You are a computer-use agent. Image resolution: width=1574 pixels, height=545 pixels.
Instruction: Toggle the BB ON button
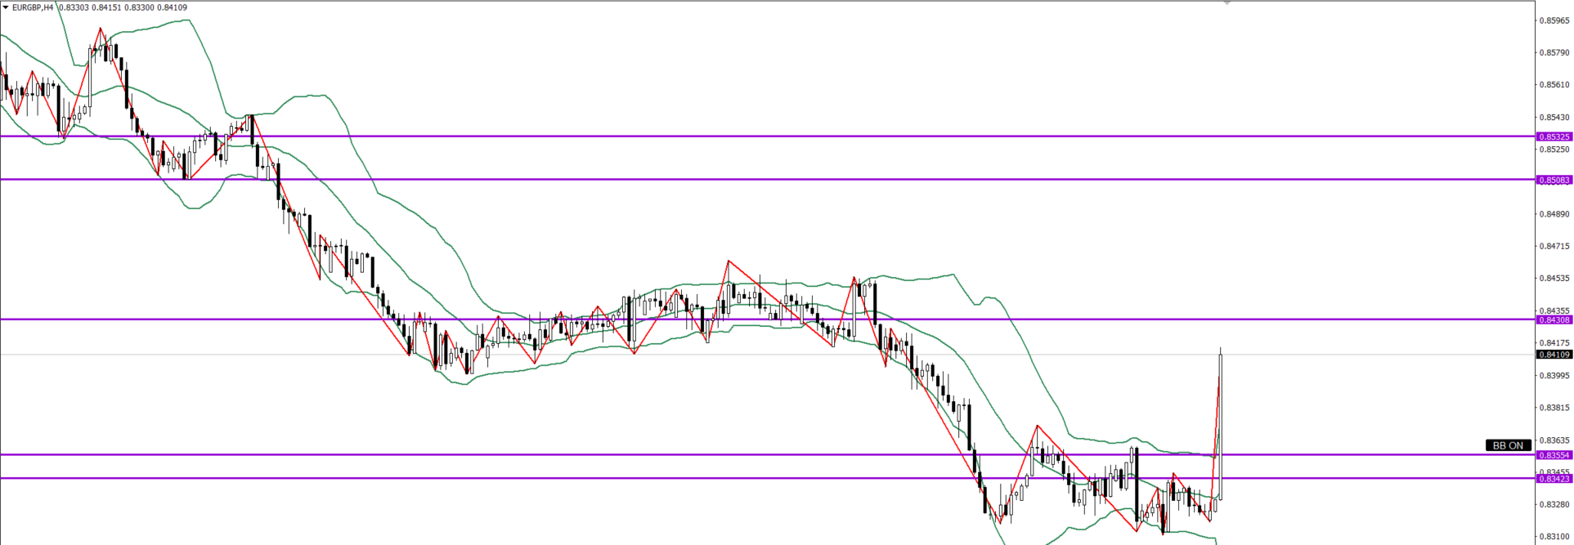click(x=1508, y=445)
